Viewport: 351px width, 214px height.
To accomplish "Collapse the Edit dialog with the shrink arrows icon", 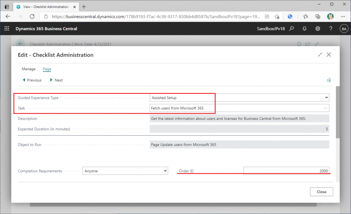I will (320, 54).
